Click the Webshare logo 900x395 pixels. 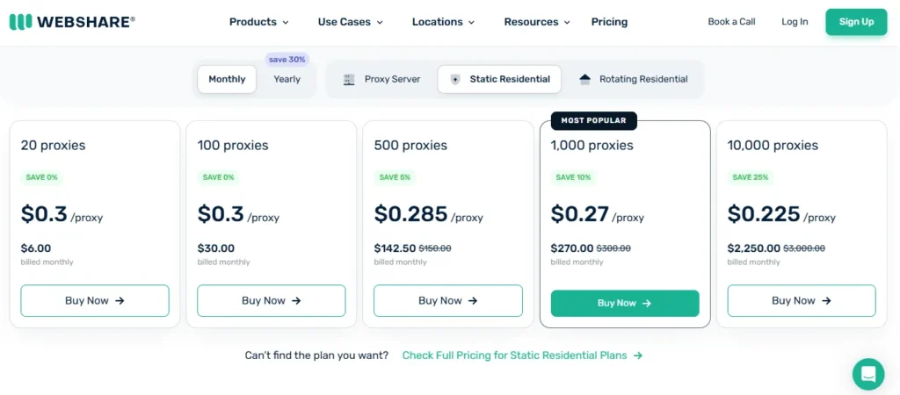click(x=72, y=22)
